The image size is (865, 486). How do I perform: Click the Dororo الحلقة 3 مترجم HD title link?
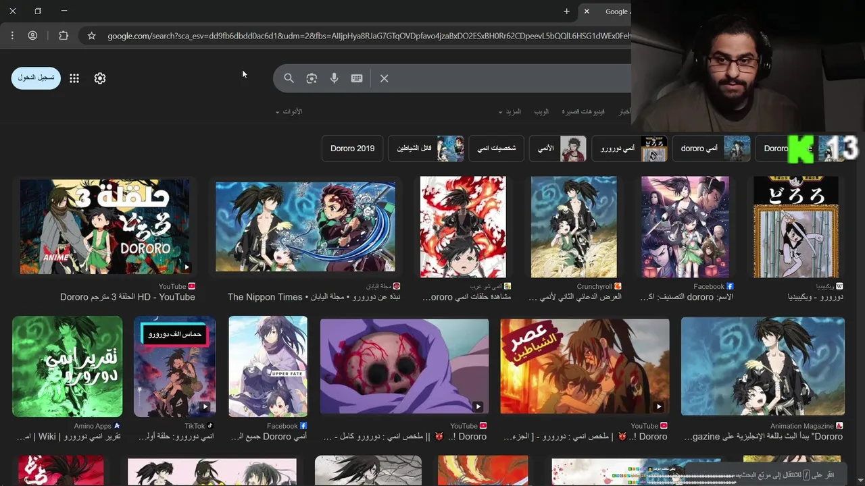(128, 297)
